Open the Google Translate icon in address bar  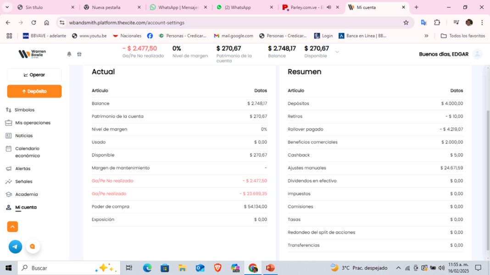pyautogui.click(x=424, y=22)
